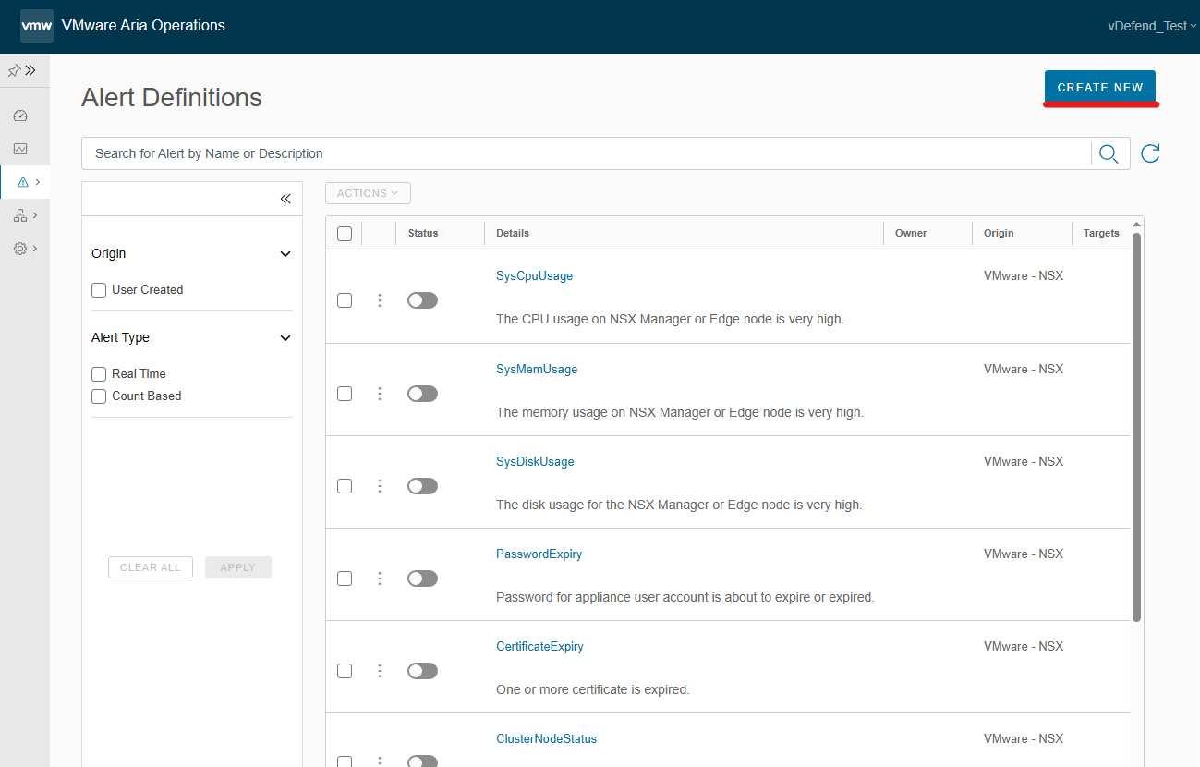Open the ACTIONS dropdown menu
1200x767 pixels.
[368, 193]
